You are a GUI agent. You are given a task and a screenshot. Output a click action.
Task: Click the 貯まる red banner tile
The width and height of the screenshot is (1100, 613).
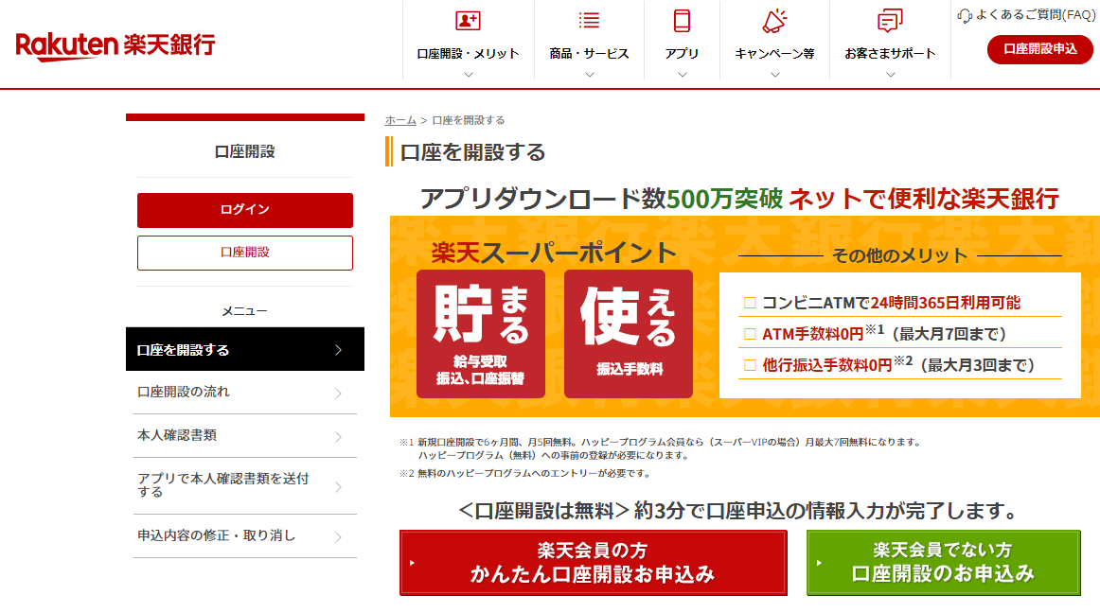tap(481, 334)
